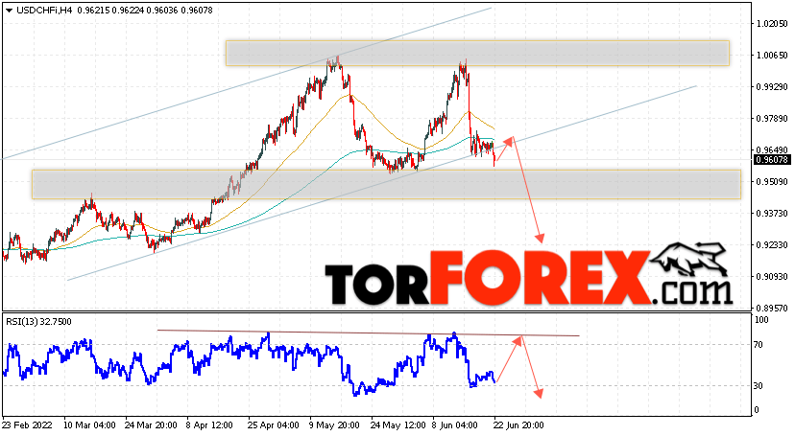Click the current price label 0.96078
The width and height of the screenshot is (795, 436).
pos(772,160)
